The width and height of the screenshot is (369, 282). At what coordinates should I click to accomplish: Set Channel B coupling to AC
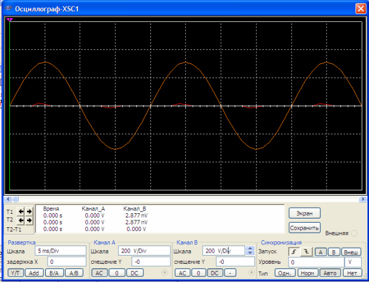coord(182,273)
